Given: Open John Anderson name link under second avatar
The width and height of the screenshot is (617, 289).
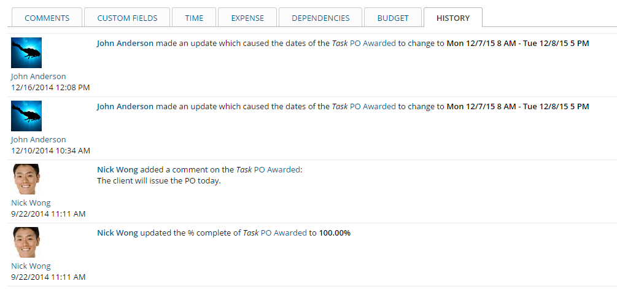Looking at the screenshot, I should pos(39,139).
